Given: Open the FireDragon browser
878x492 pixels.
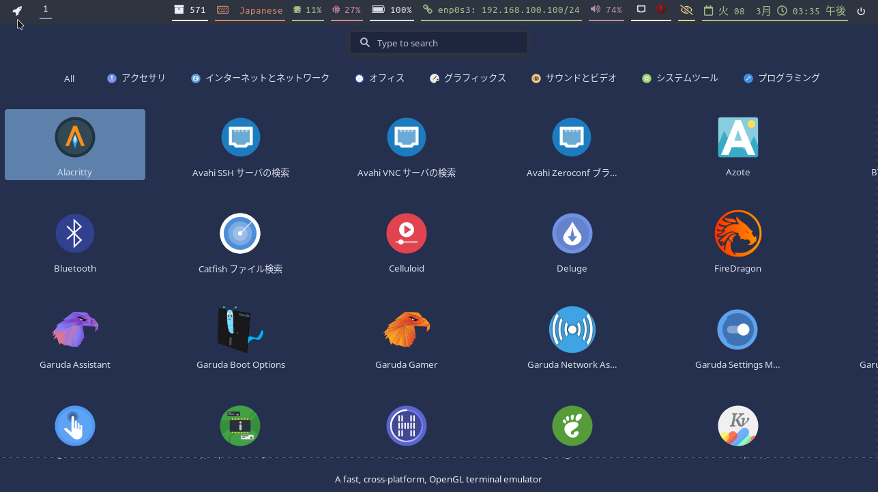Looking at the screenshot, I should pyautogui.click(x=737, y=241).
